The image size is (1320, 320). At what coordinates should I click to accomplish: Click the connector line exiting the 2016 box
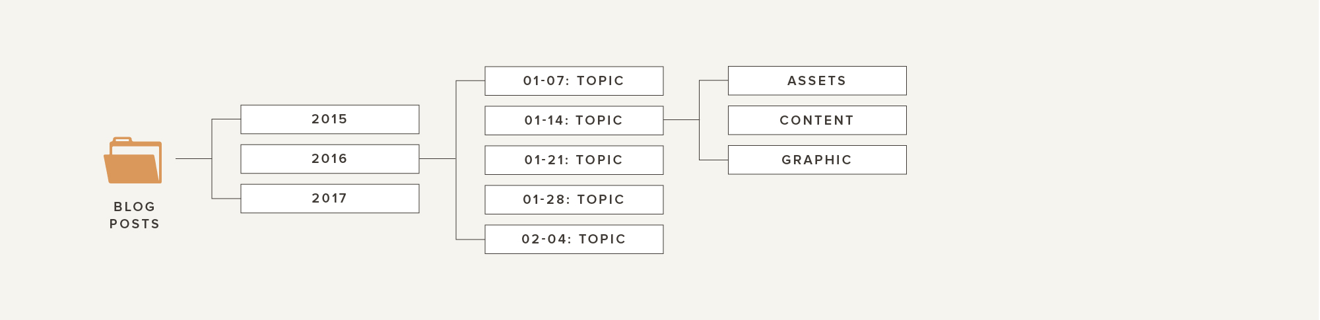tap(438, 159)
